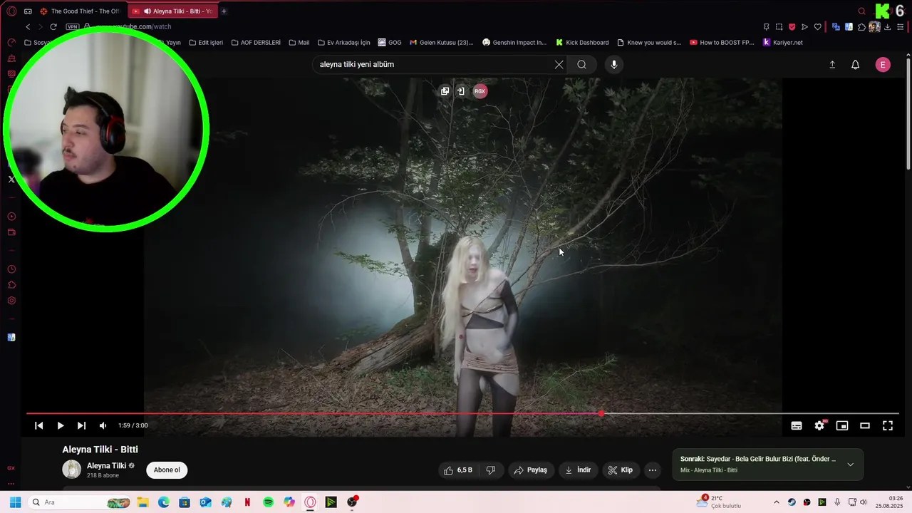912x513 pixels.
Task: Open the Edit işleri bookmark folder
Action: (206, 43)
